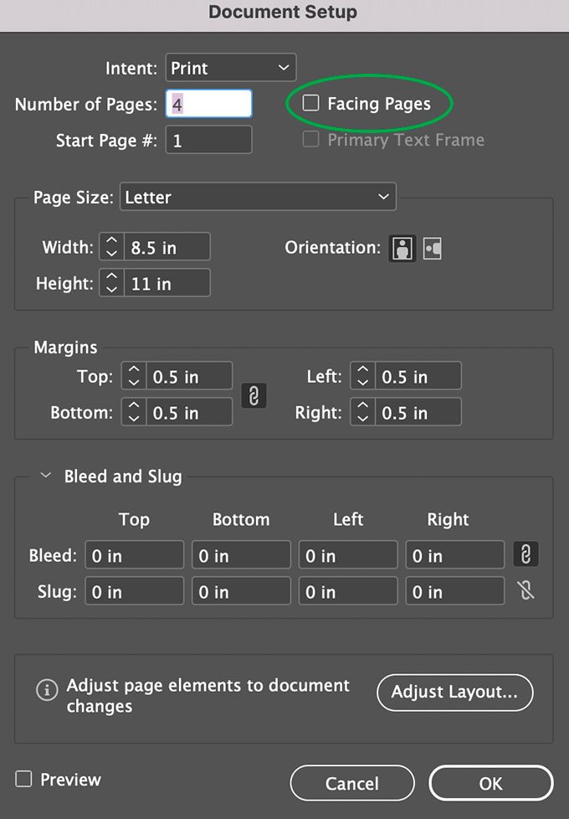Toggle the Primary Text Frame checkbox
Image resolution: width=569 pixels, height=819 pixels.
click(x=310, y=140)
